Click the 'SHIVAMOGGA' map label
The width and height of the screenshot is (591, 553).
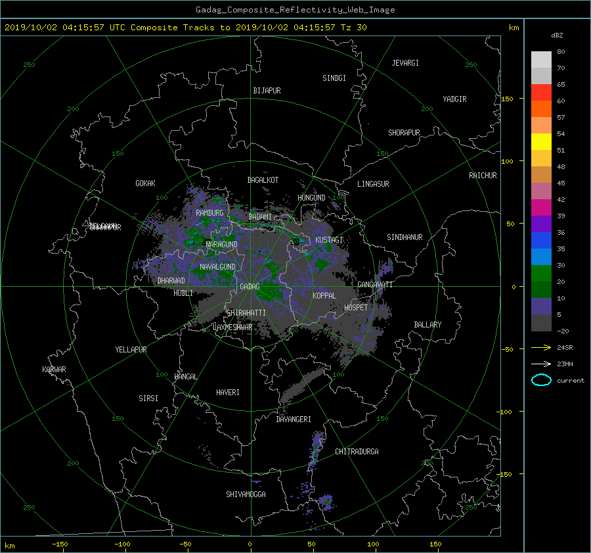coord(246,494)
